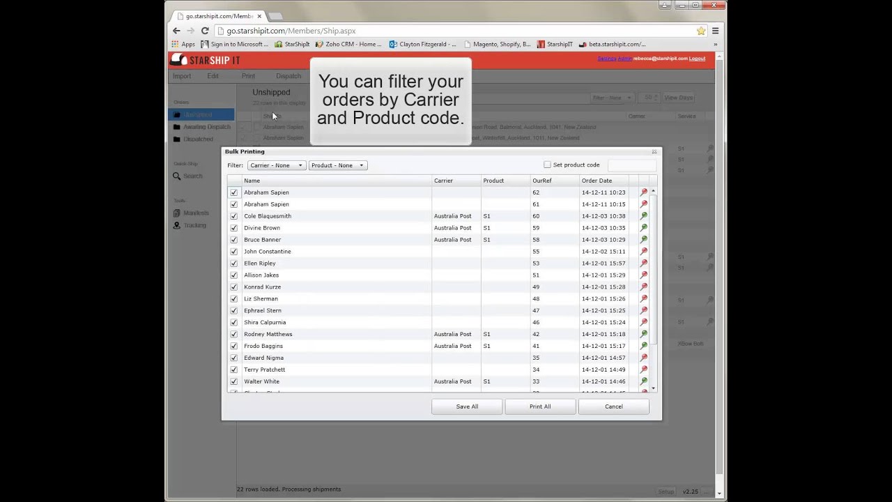Bookmark the page using the star icon
Screen dimensions: 892x502
click(x=701, y=31)
